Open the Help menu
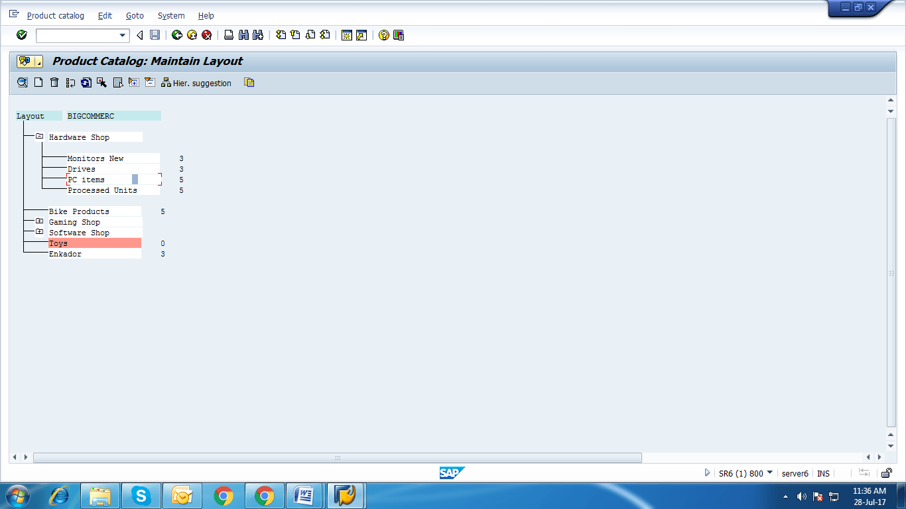 coord(206,15)
